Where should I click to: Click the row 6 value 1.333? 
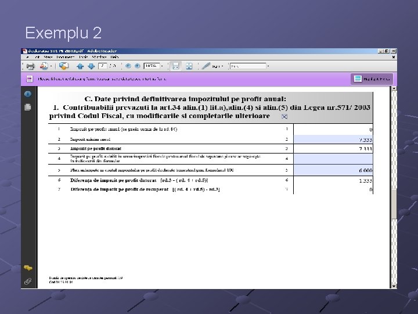point(366,180)
